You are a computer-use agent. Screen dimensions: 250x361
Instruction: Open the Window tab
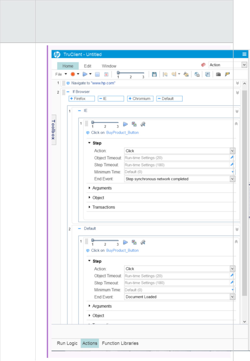[109, 66]
